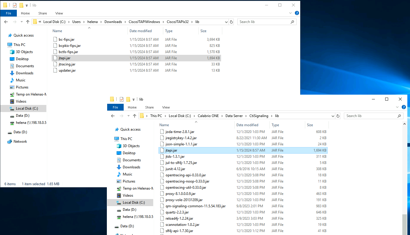
Task: Click CiscoJTAPIWindows breadcrumb in the address bar
Action: click(144, 22)
